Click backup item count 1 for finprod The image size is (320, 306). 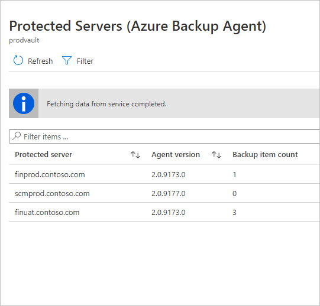tap(234, 174)
